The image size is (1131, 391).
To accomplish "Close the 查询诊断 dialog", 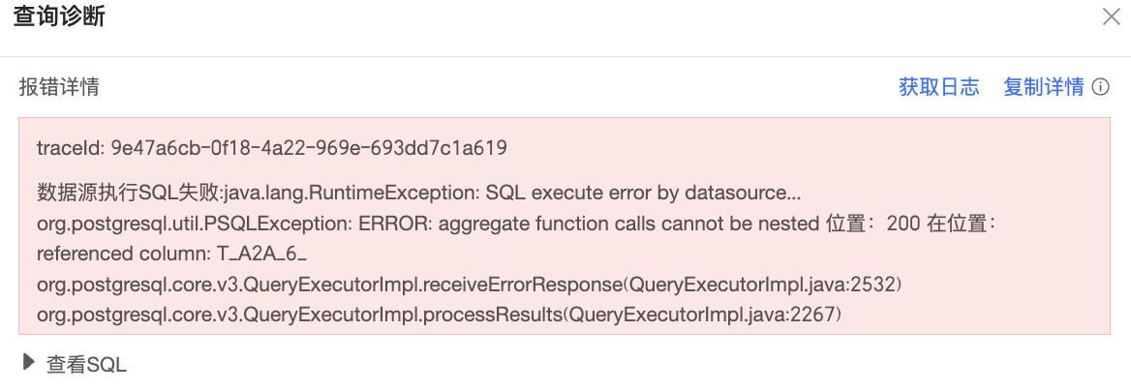I will tap(1111, 16).
